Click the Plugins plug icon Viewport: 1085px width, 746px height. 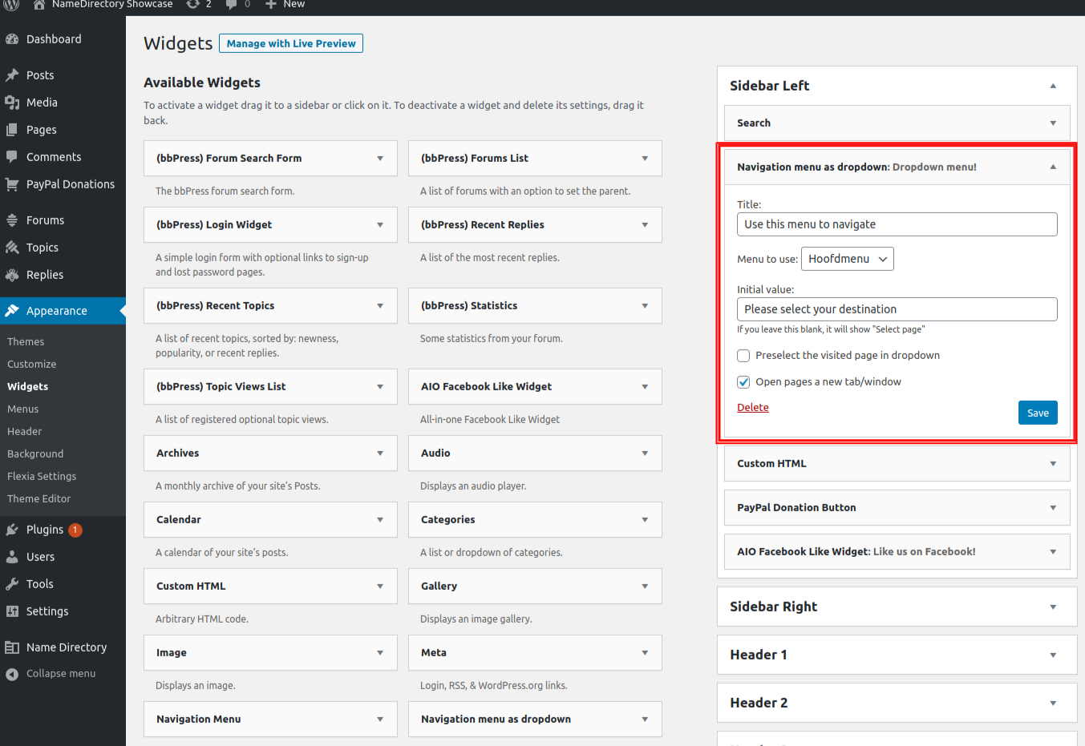point(12,530)
